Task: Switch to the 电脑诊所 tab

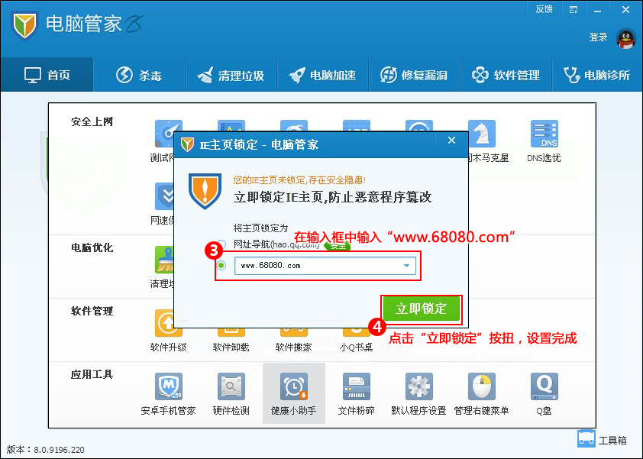Action: click(x=597, y=75)
